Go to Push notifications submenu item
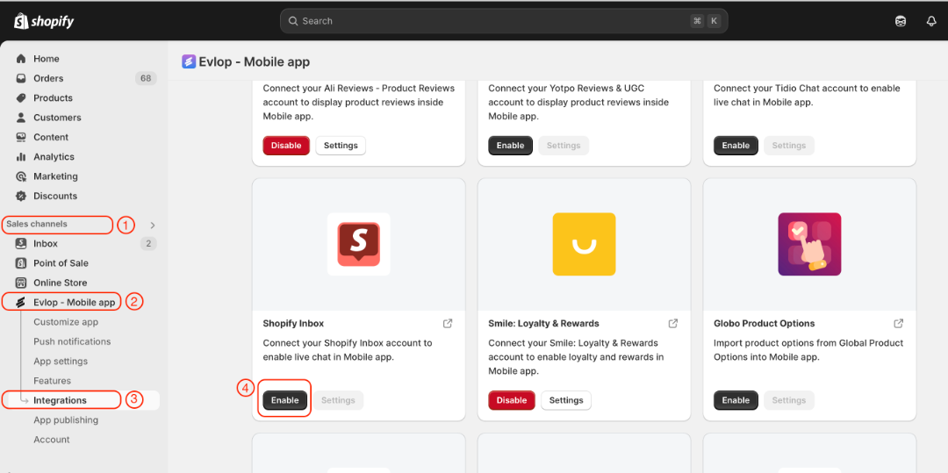 (72, 341)
